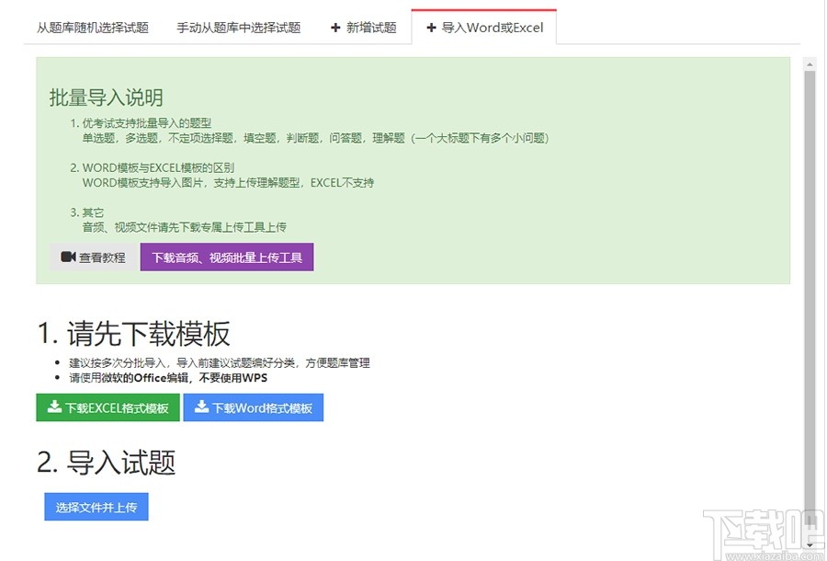This screenshot has width=827, height=561.
Task: Click 选择文件并上传 to upload questions
Action: click(x=96, y=507)
